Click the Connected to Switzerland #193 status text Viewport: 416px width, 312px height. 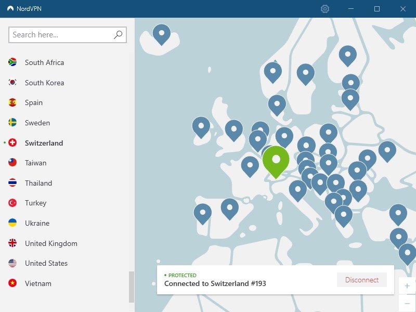click(215, 283)
